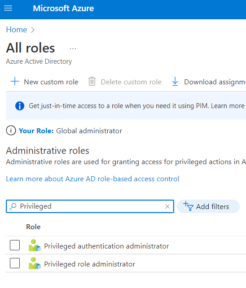The width and height of the screenshot is (246, 288).
Task: Click the Privileged role administrator role icon
Action: coord(35,263)
